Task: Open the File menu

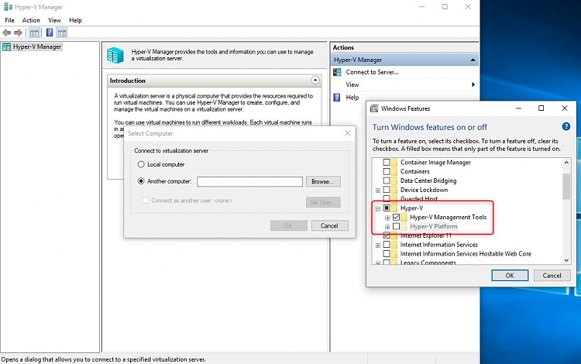Action: 9,20
